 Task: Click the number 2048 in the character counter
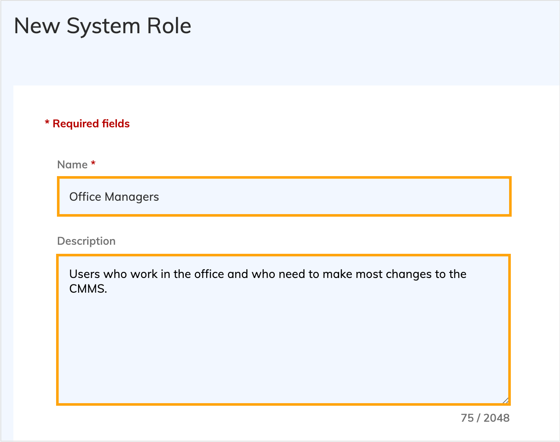(x=496, y=418)
